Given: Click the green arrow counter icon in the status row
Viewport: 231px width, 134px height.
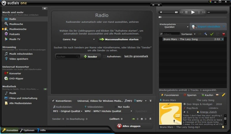Looking at the screenshot, I should (133, 119).
